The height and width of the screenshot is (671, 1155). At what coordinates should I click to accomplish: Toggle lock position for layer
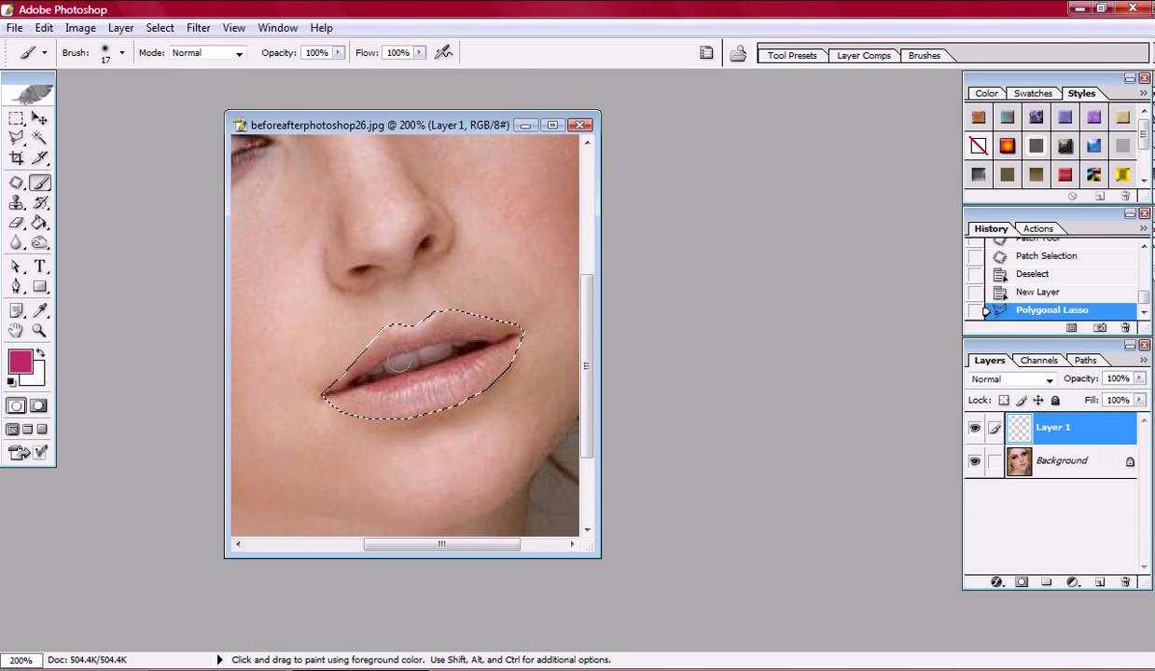pos(1038,401)
